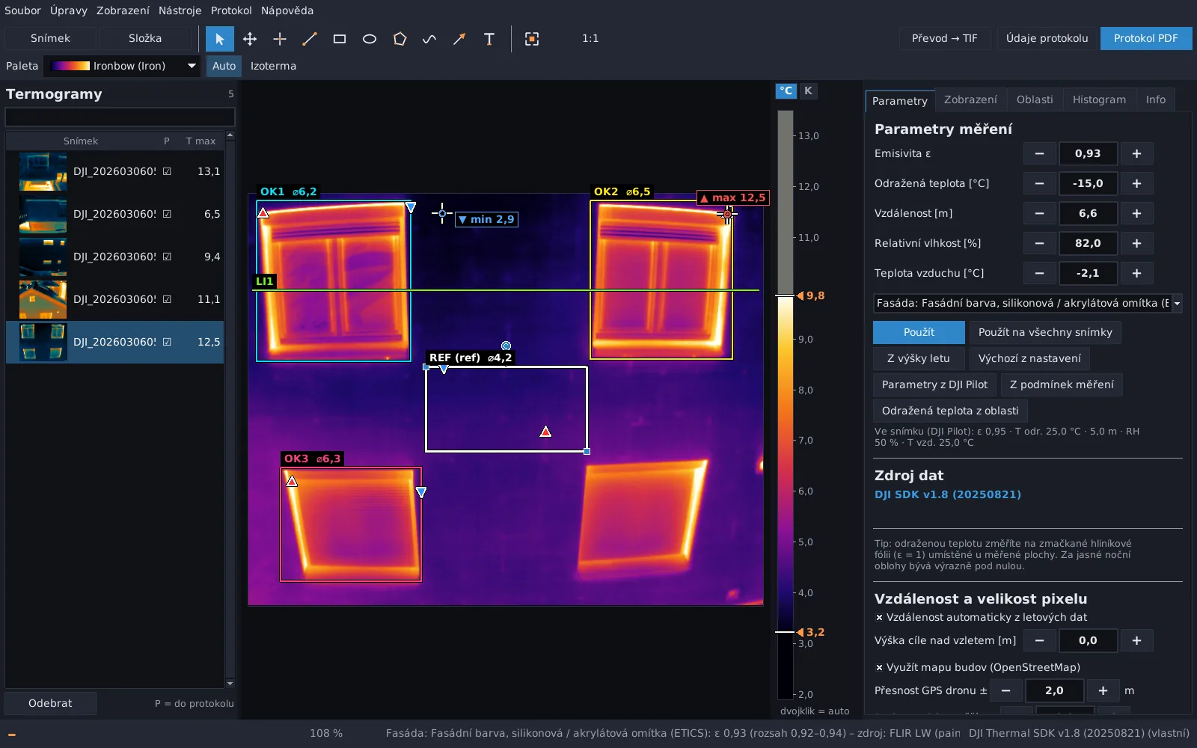
Task: Increase Teplota vzduchu with plus
Action: (1136, 273)
